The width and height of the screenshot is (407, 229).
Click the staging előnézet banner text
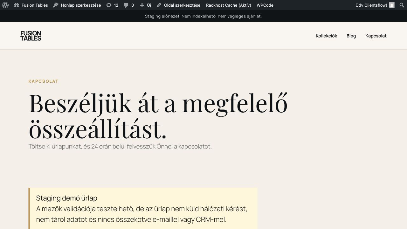click(x=203, y=16)
